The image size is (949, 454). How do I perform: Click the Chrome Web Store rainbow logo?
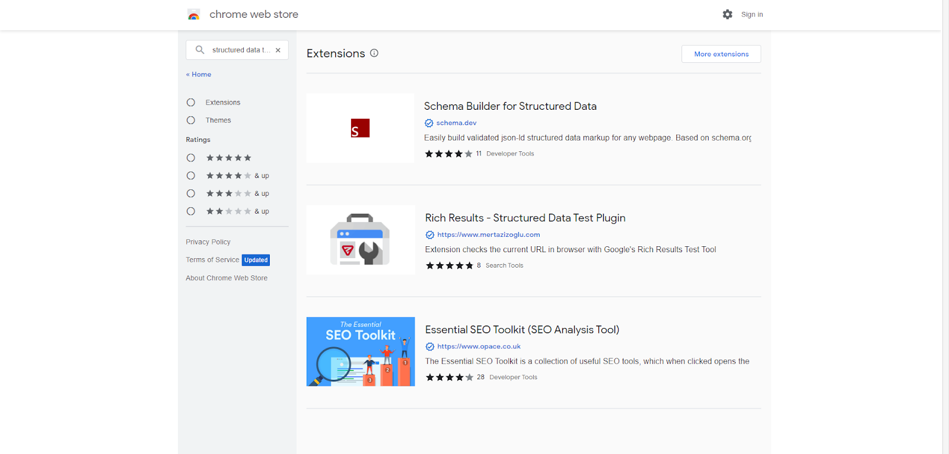194,15
